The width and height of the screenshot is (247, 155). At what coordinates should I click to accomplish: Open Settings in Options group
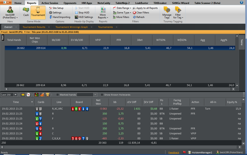(55, 13)
